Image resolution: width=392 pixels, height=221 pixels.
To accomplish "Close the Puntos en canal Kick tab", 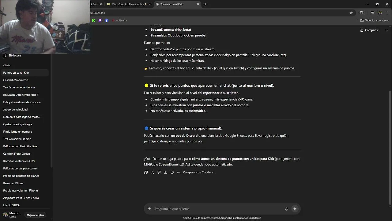I will [198, 4].
